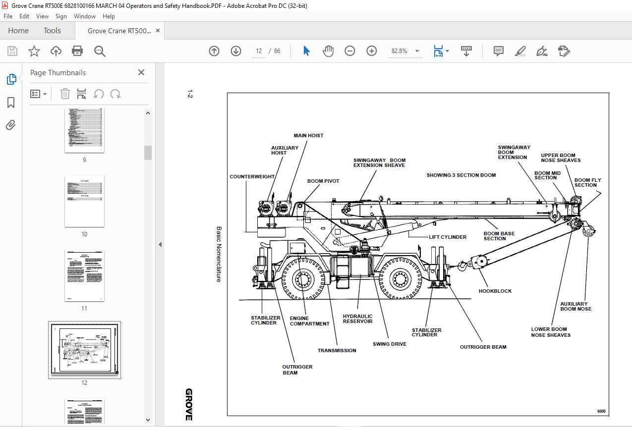Click the TRANSMISSION label
This screenshot has height=427, width=632.
337,351
